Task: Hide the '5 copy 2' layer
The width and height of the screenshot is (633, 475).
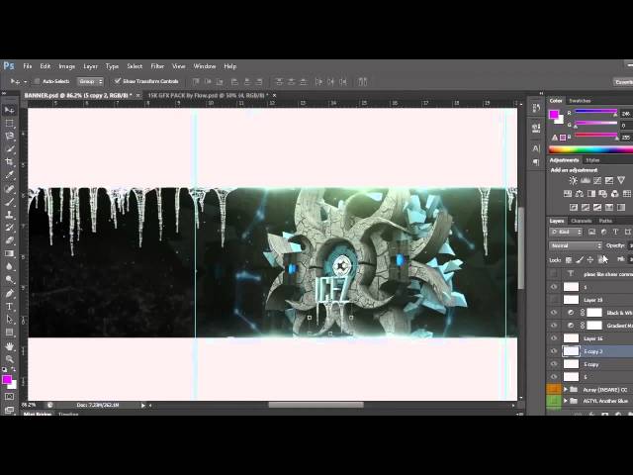Action: (554, 351)
